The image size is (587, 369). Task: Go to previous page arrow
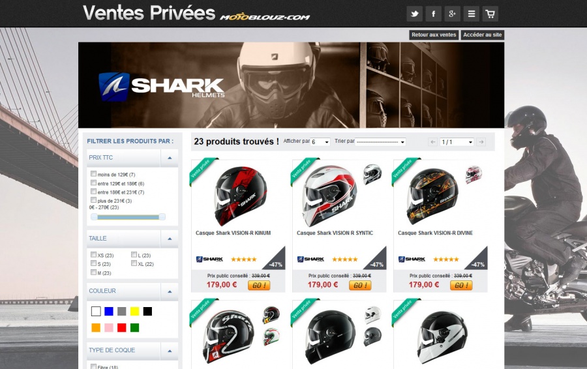coord(433,142)
